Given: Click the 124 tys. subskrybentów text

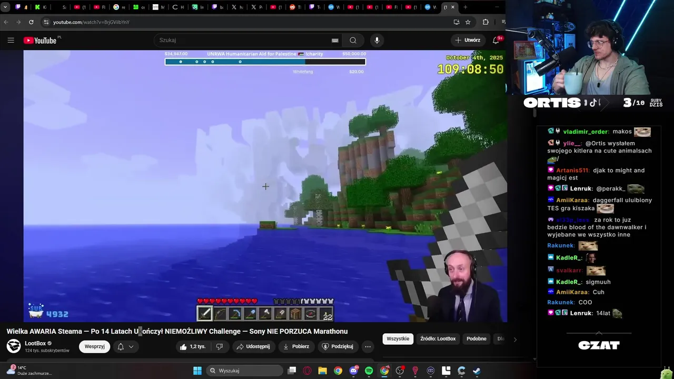Looking at the screenshot, I should coord(47,351).
